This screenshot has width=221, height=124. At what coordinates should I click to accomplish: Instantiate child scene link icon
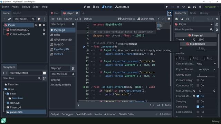pyautogui.click(x=9, y=19)
